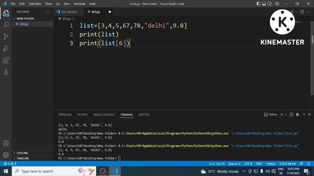Open the Explorer view in activity bar
Image resolution: width=314 pixels, height=176 pixels.
[x=6, y=13]
